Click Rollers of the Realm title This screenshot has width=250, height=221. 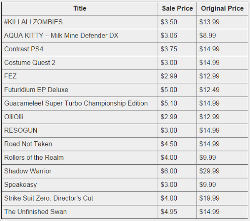[34, 158]
